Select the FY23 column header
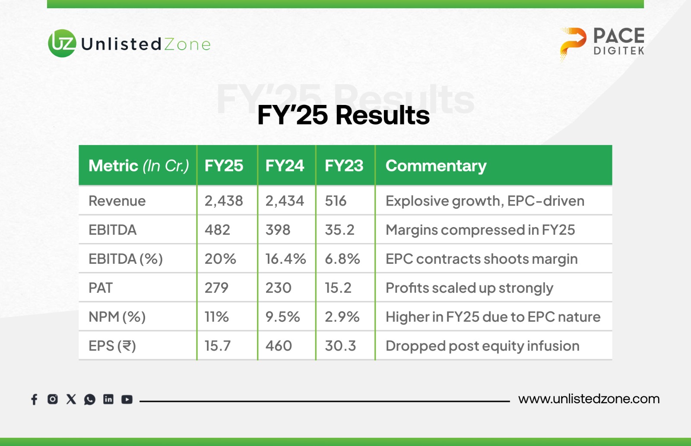 tap(344, 166)
